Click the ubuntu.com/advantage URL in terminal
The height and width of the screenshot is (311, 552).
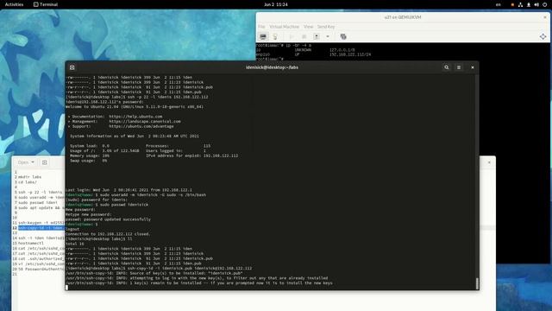pos(141,126)
